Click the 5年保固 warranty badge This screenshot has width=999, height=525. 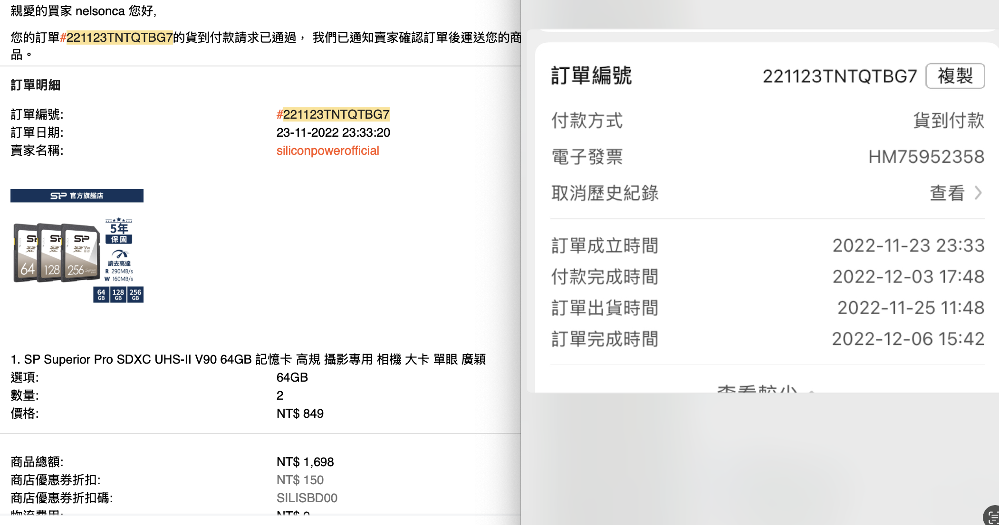(x=119, y=232)
